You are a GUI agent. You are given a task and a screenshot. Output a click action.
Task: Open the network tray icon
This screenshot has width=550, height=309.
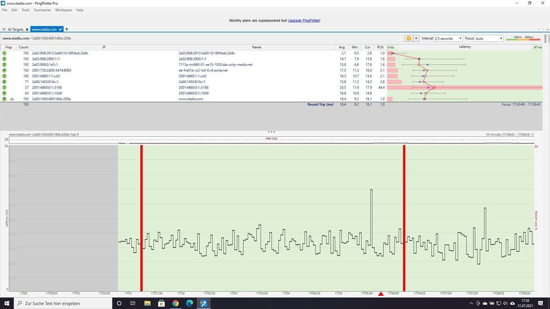[498, 304]
